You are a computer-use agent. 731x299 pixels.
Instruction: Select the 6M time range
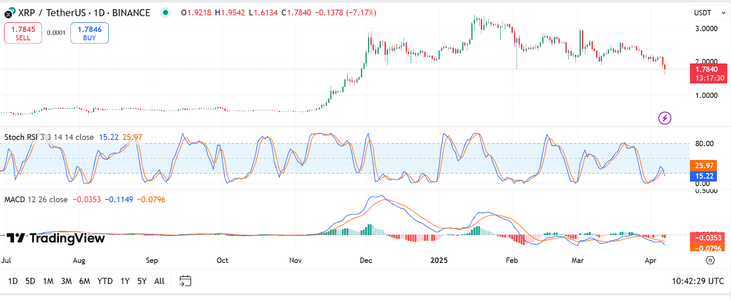tap(85, 281)
